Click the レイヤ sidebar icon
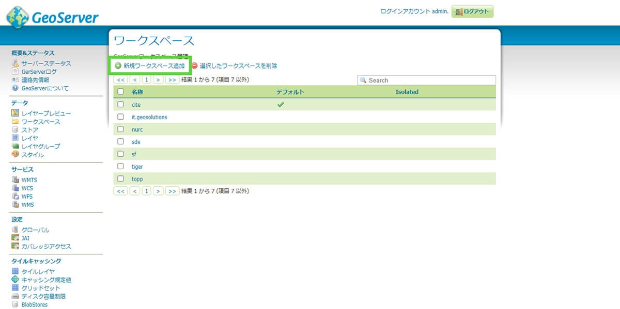The width and height of the screenshot is (620, 309). 15,138
